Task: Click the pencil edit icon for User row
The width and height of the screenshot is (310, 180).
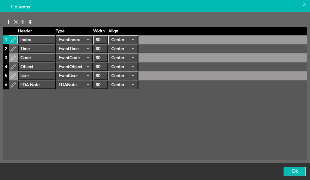Action: coord(13,76)
